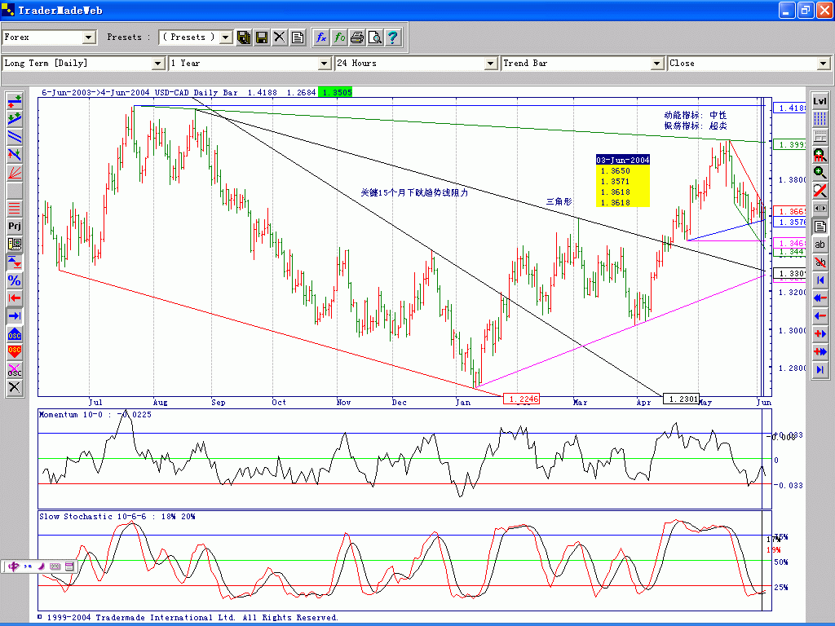Open print preview with the magnifier page icon
This screenshot has width=835, height=626.
pyautogui.click(x=375, y=37)
